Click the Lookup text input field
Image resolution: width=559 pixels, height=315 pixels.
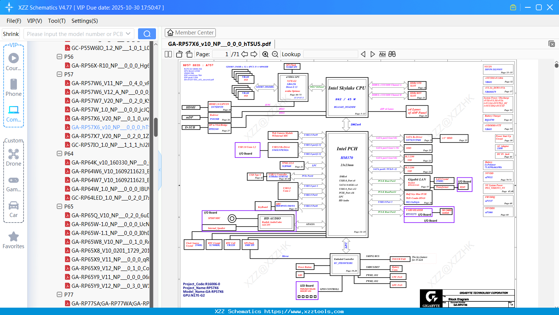tap(331, 54)
